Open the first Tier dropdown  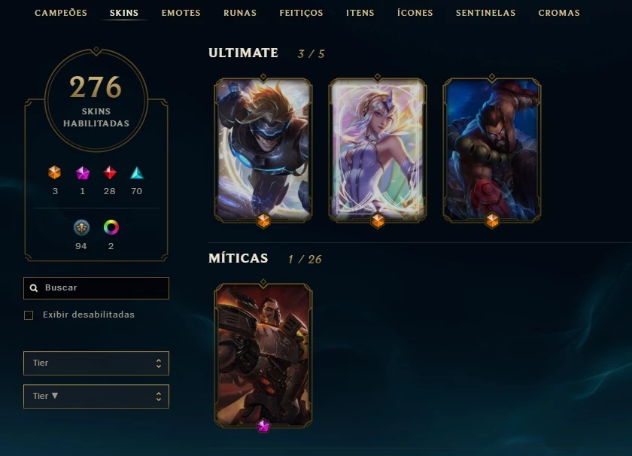click(96, 363)
